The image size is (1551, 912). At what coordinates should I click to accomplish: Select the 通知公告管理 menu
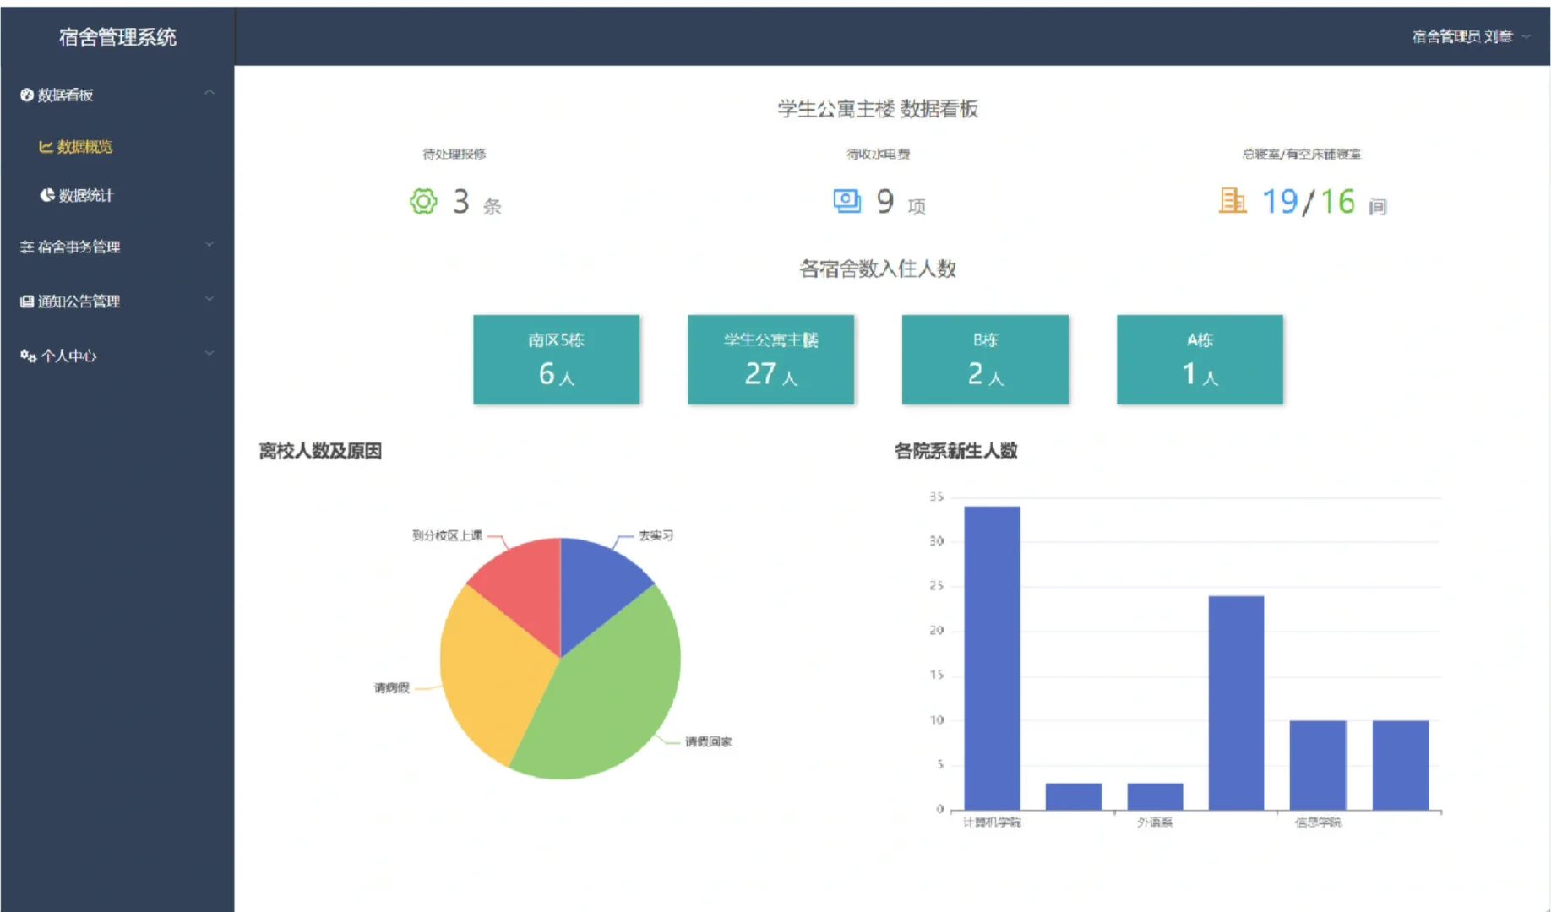[x=117, y=301]
